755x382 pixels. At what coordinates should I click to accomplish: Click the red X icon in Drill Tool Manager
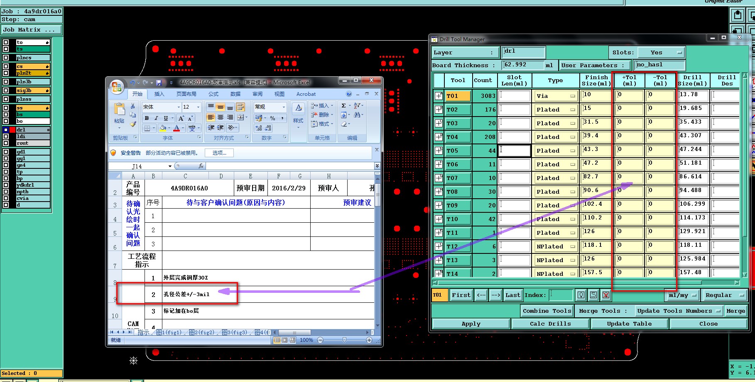(x=606, y=295)
